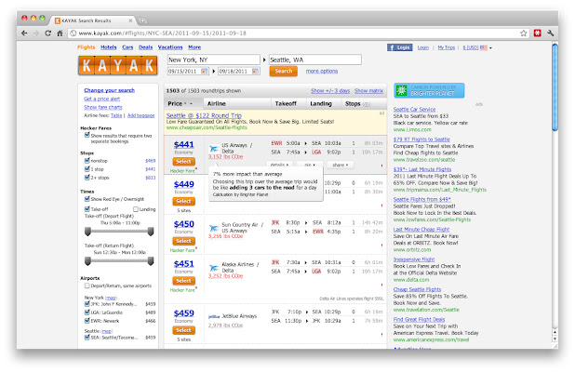Toggle Hacker Fares two bookings checkbox

(87, 135)
